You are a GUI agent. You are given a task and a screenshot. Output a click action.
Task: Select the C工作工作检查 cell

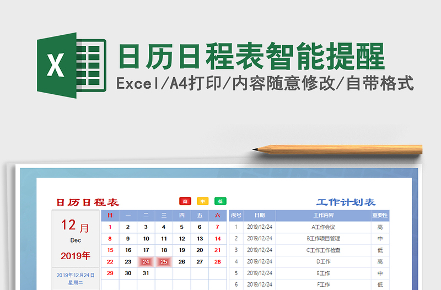324,250
